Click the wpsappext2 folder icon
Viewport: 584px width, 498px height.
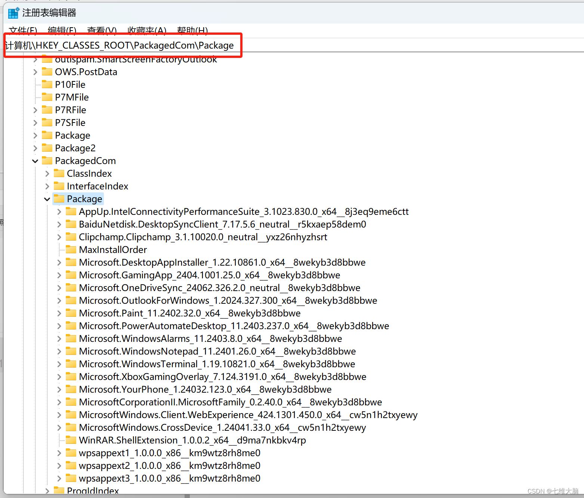(x=71, y=465)
